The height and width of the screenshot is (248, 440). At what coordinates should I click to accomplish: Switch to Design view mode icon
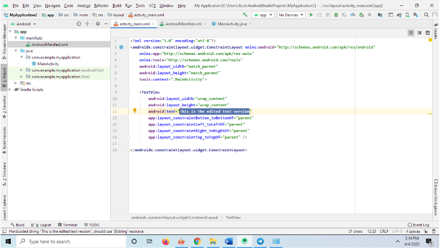pos(427,33)
